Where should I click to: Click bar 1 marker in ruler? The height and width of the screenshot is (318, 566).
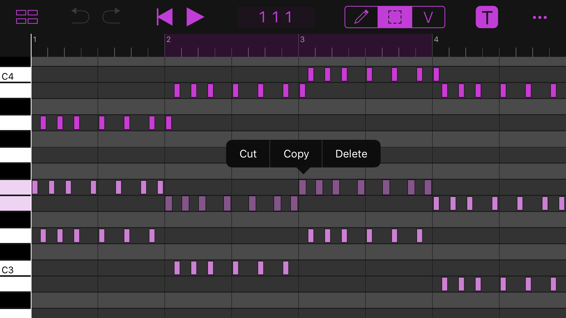[x=35, y=39]
